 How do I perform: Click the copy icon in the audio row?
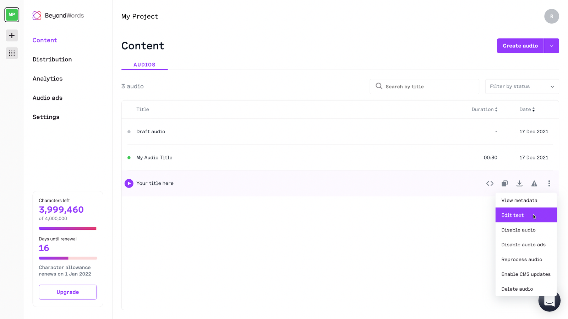(504, 183)
